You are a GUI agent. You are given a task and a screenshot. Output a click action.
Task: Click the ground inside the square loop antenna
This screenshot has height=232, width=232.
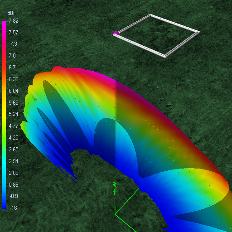click(x=157, y=35)
